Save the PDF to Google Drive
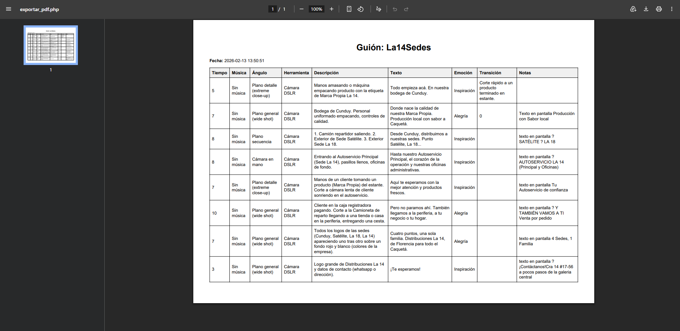This screenshot has width=680, height=331. (633, 9)
